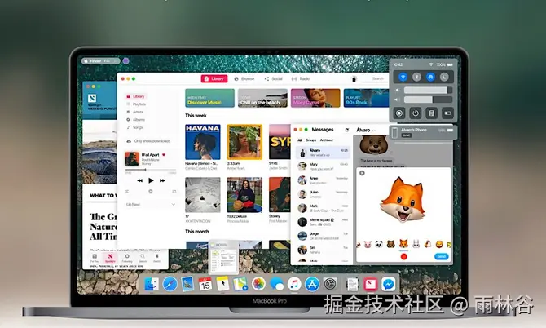Viewport: 546px width, 328px height.
Task: Adjust the volume slider in Control Center
Action: pos(428,100)
